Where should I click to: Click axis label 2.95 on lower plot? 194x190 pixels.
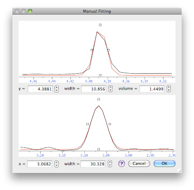pos(150,155)
